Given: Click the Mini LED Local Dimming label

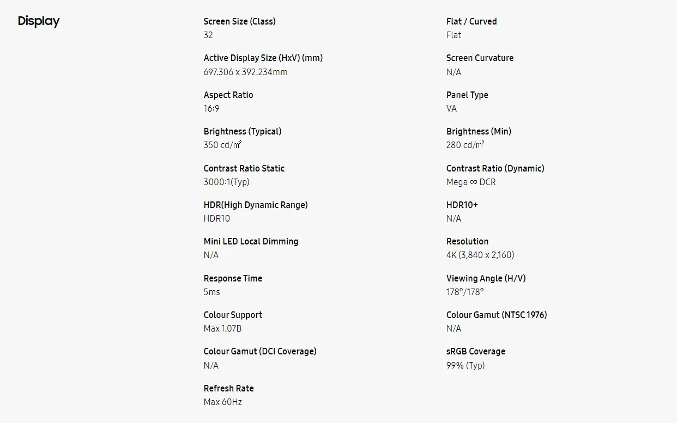Looking at the screenshot, I should pyautogui.click(x=251, y=241).
